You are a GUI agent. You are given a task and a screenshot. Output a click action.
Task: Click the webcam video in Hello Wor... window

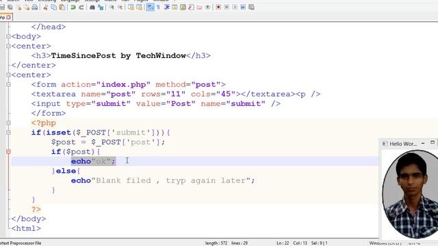tap(410, 194)
